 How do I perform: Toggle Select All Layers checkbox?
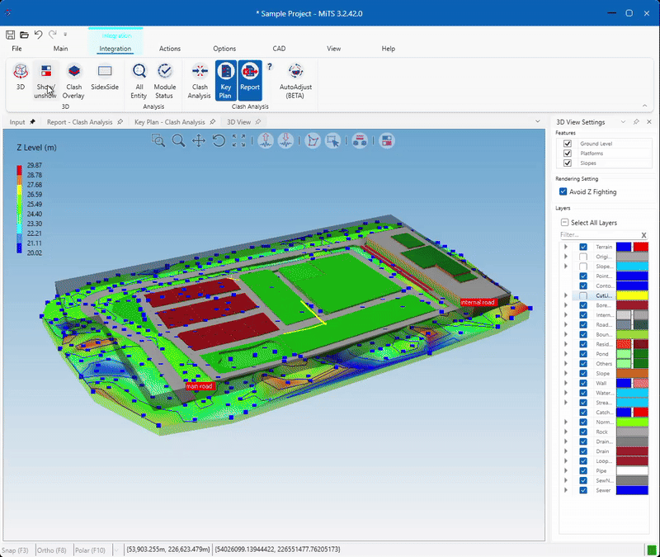point(565,222)
